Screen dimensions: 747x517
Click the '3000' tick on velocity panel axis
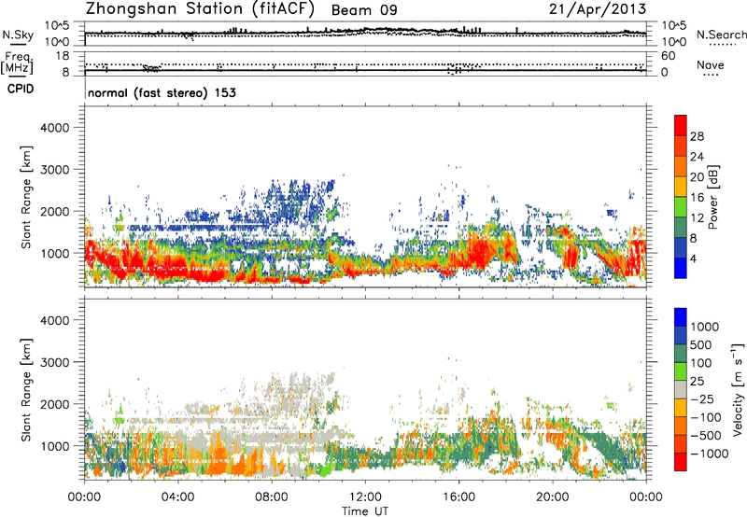54,362
